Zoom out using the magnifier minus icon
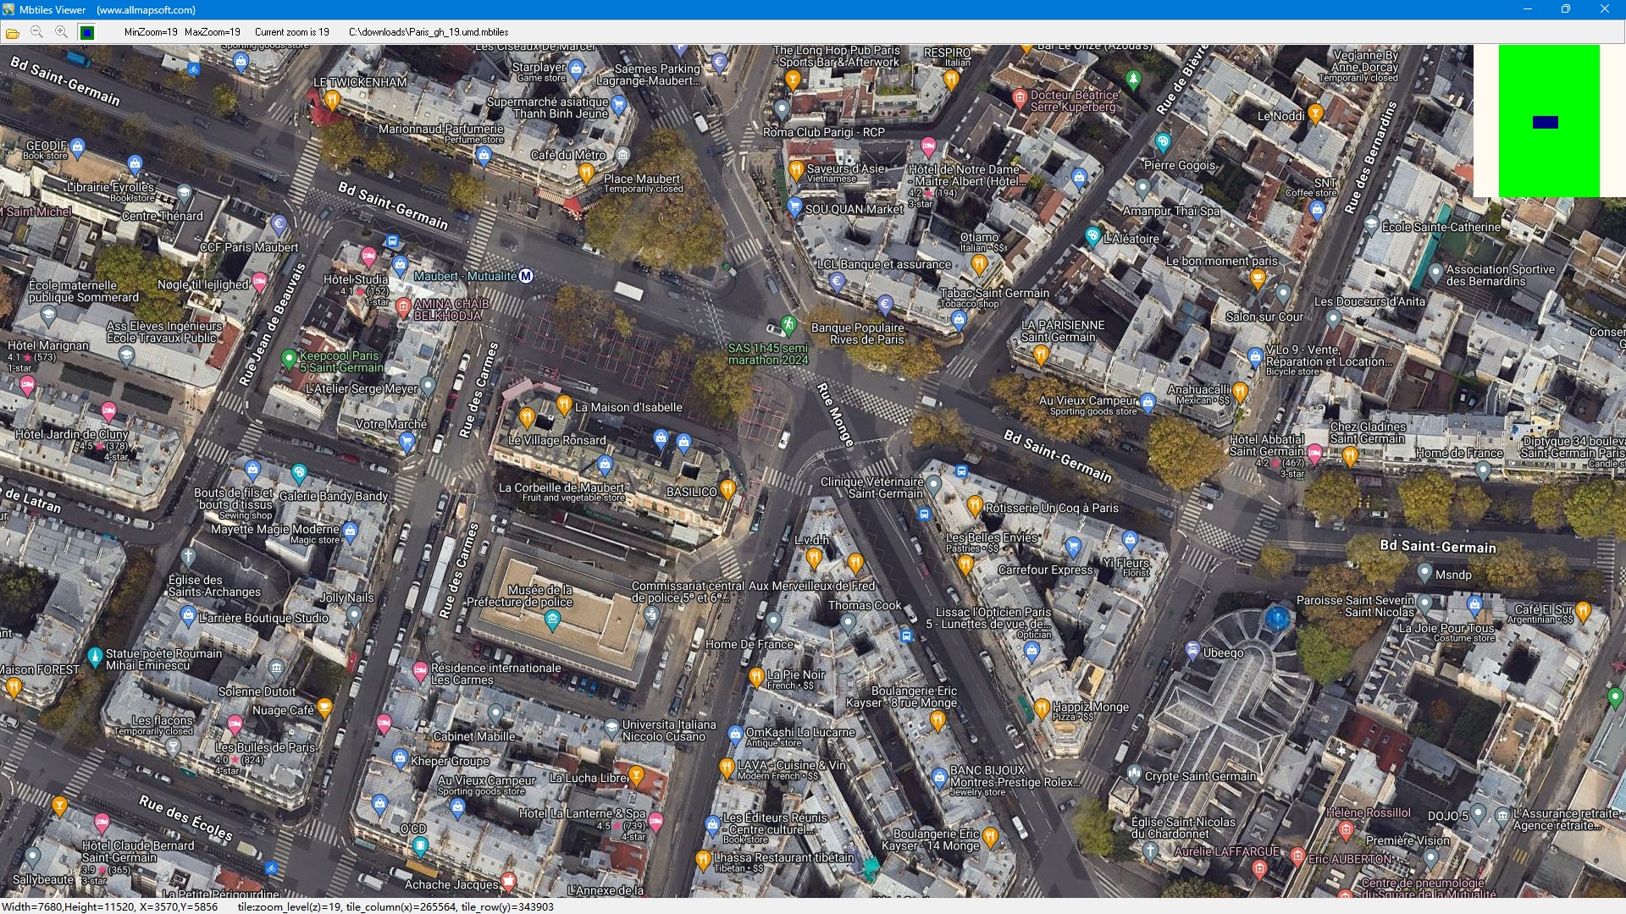The width and height of the screenshot is (1626, 914). tap(36, 32)
